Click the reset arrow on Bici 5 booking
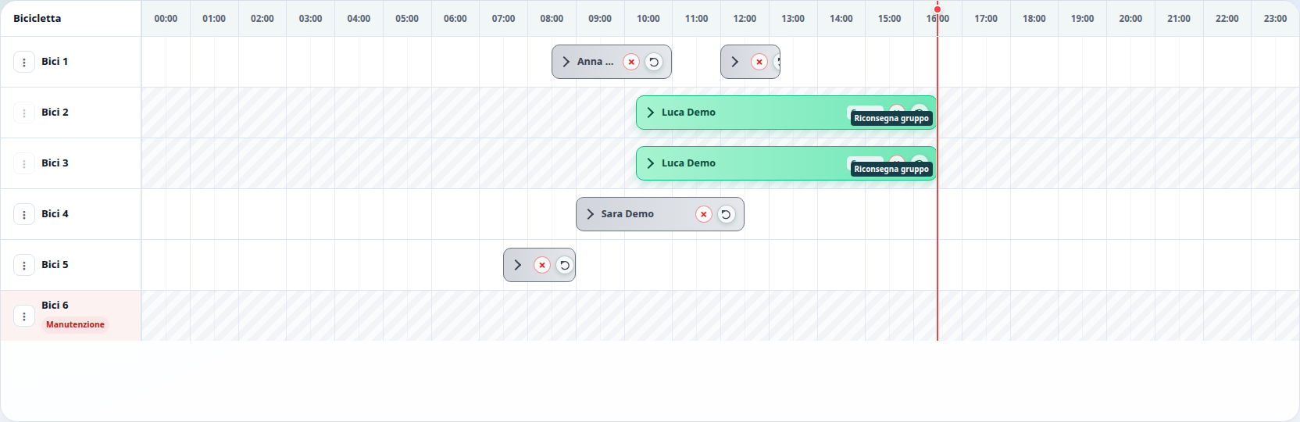The image size is (1300, 422). pyautogui.click(x=564, y=265)
